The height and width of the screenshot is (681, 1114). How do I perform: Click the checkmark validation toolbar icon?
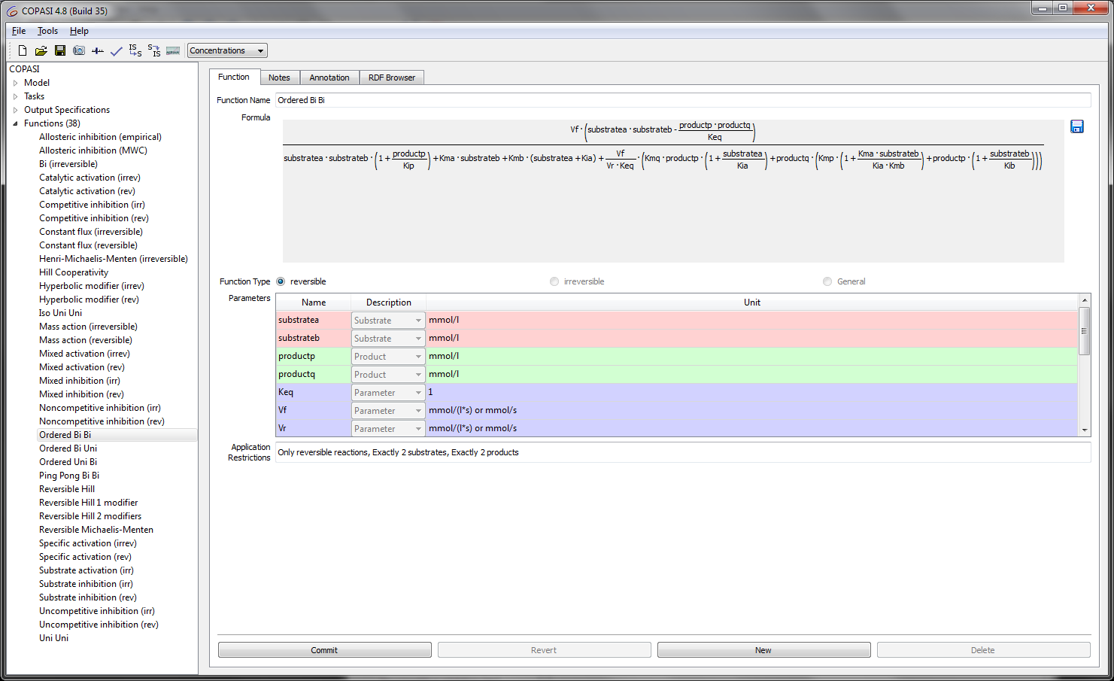click(116, 50)
